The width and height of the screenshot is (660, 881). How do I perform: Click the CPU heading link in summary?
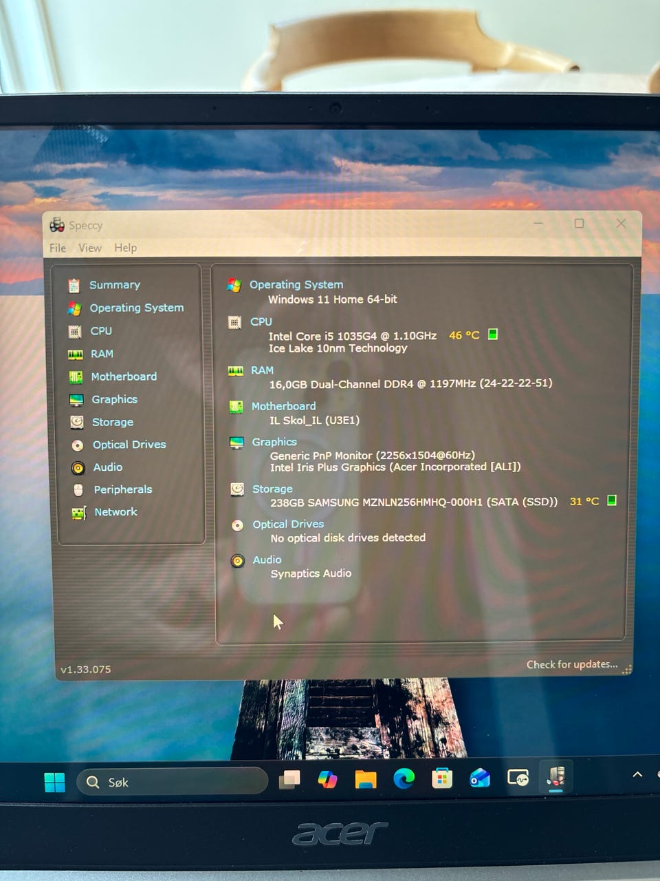(x=261, y=322)
